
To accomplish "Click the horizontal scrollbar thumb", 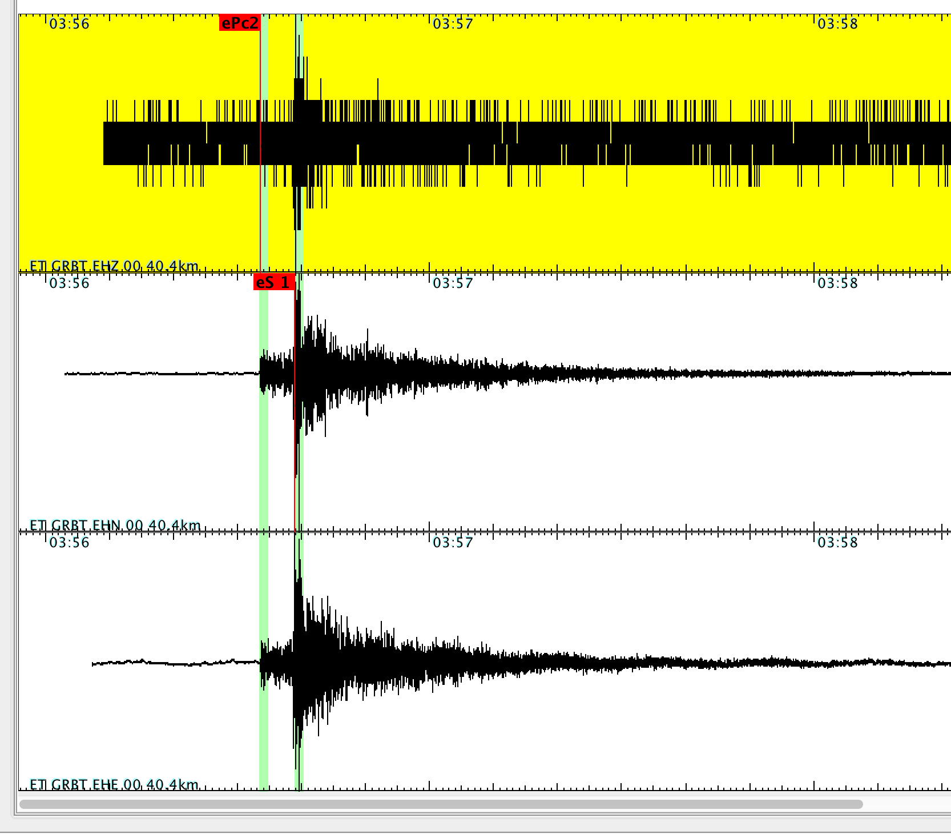I will point(441,804).
